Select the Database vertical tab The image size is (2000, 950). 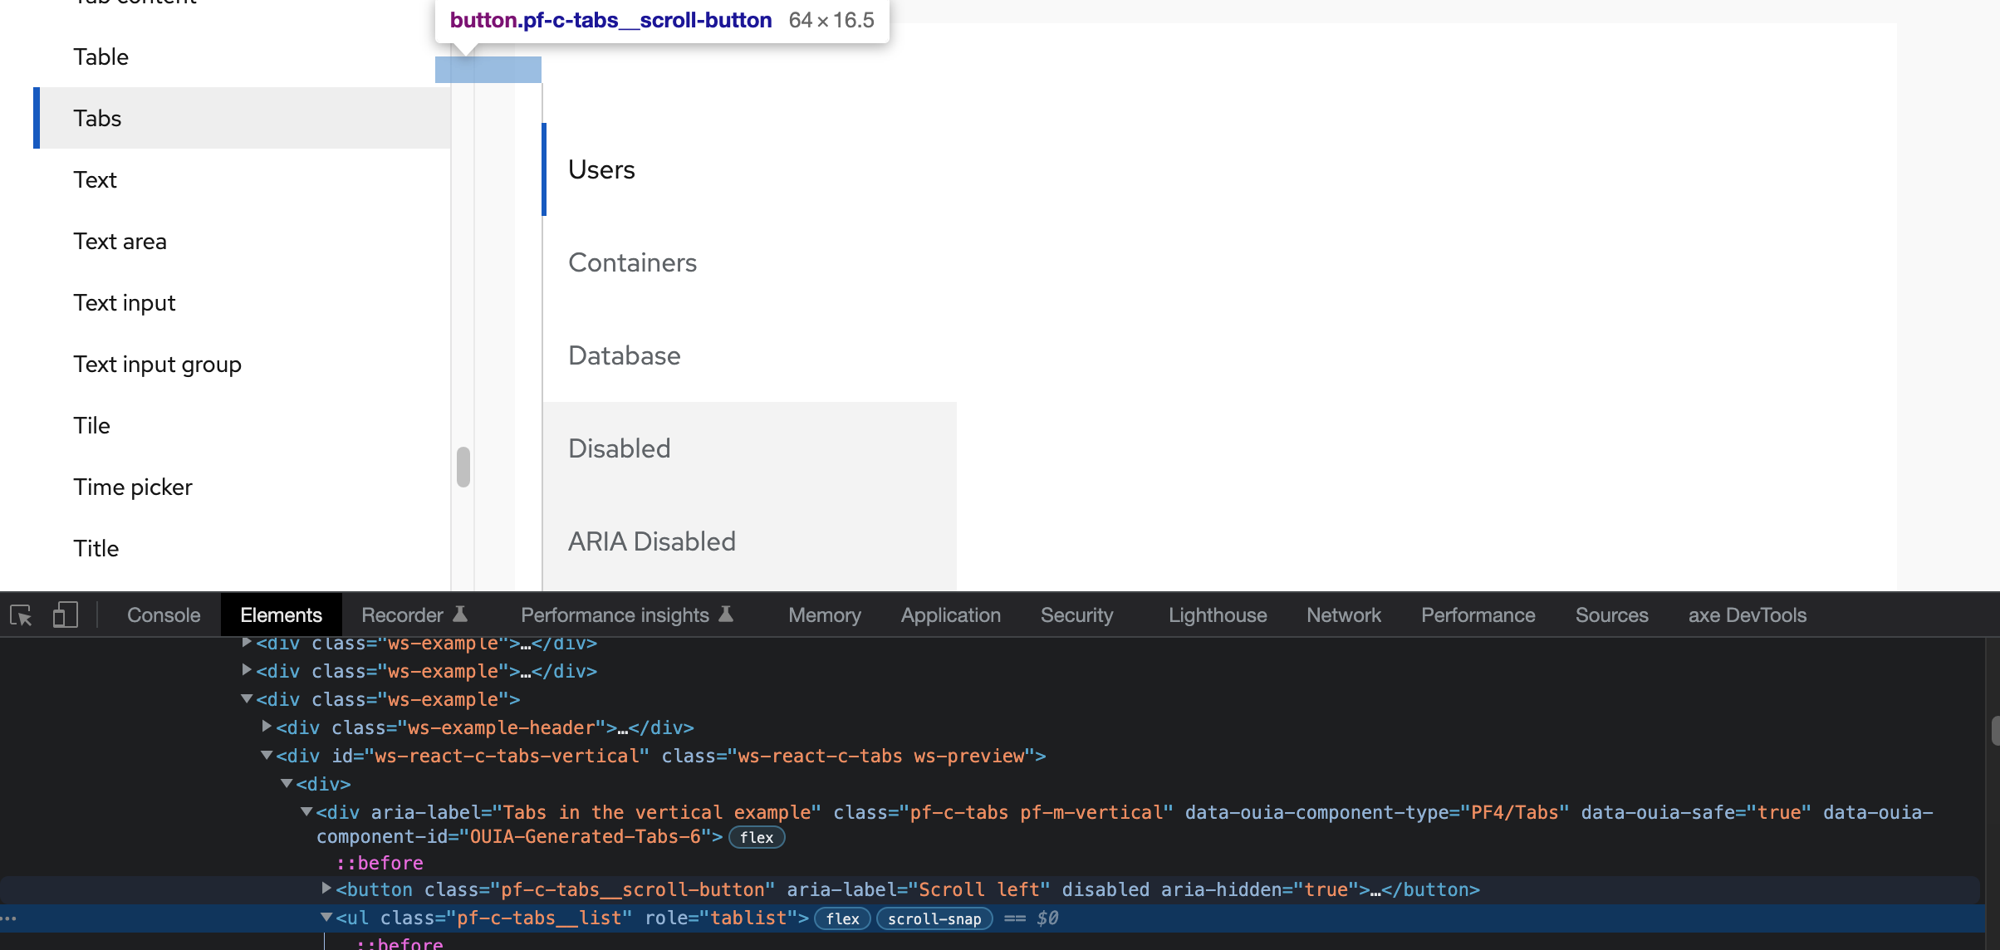tap(624, 355)
